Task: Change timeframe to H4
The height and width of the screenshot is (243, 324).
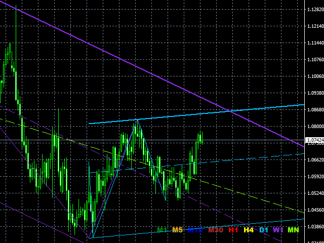Action: pos(249,230)
